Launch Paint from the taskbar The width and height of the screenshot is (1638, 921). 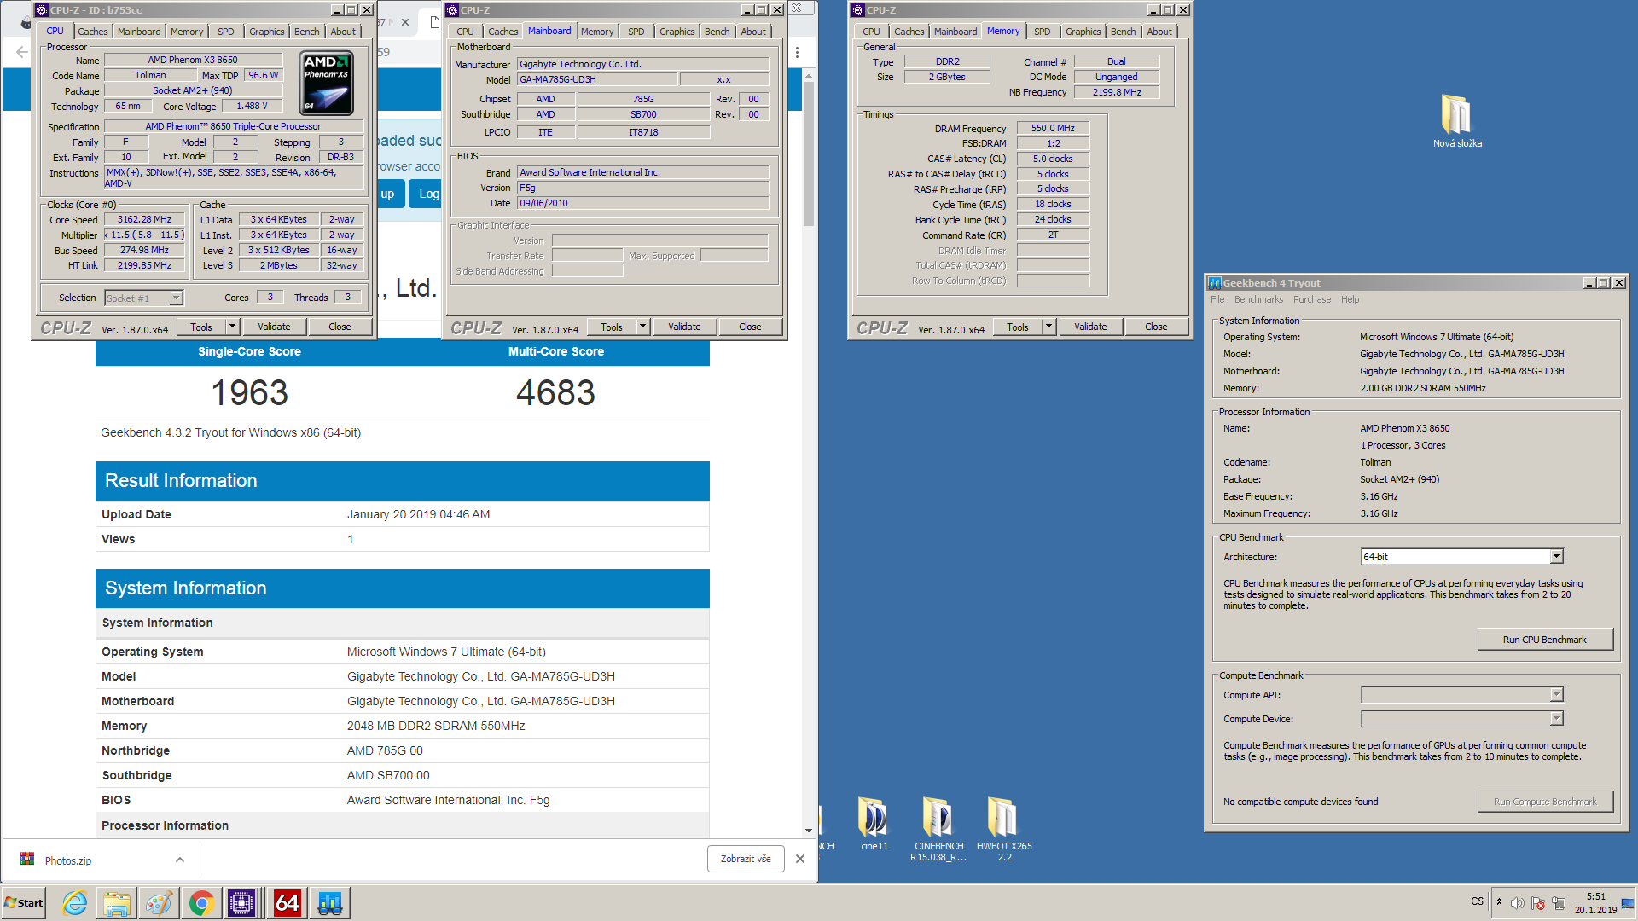[159, 903]
